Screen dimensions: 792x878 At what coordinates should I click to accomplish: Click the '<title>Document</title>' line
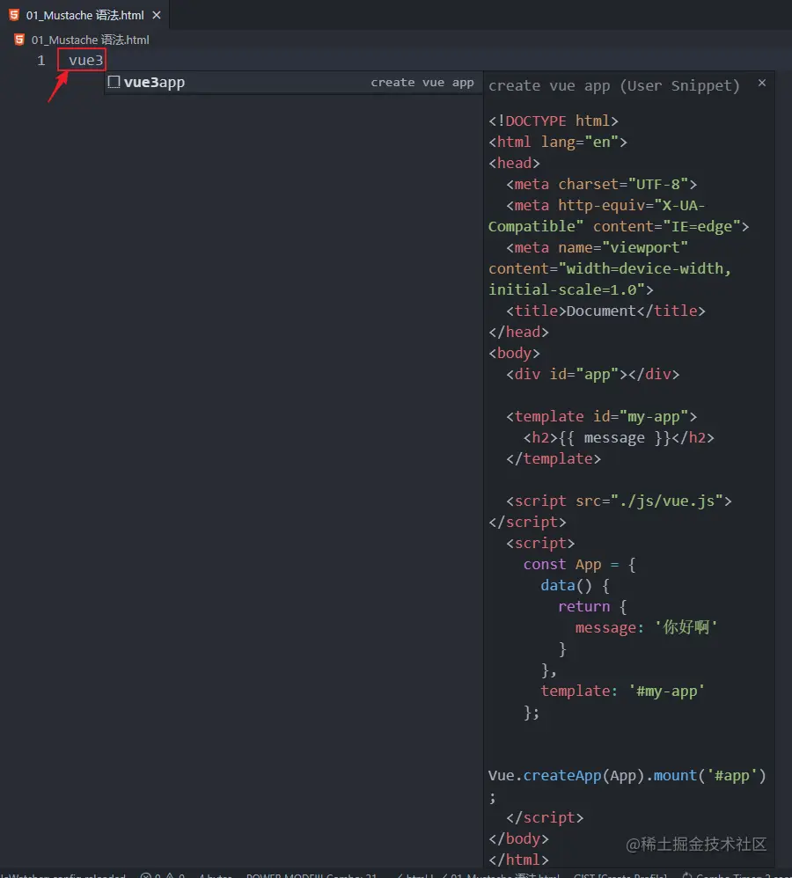(606, 311)
